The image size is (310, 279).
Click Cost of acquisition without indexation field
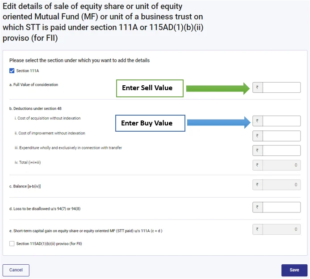point(281,121)
